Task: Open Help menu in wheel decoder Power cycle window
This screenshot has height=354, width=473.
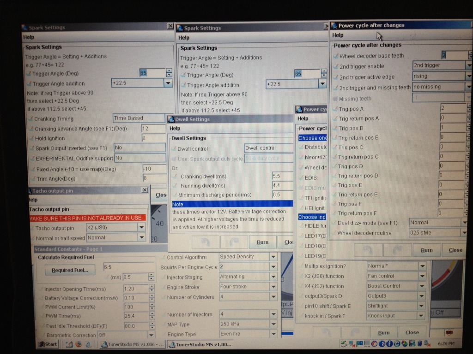Action: [338, 35]
